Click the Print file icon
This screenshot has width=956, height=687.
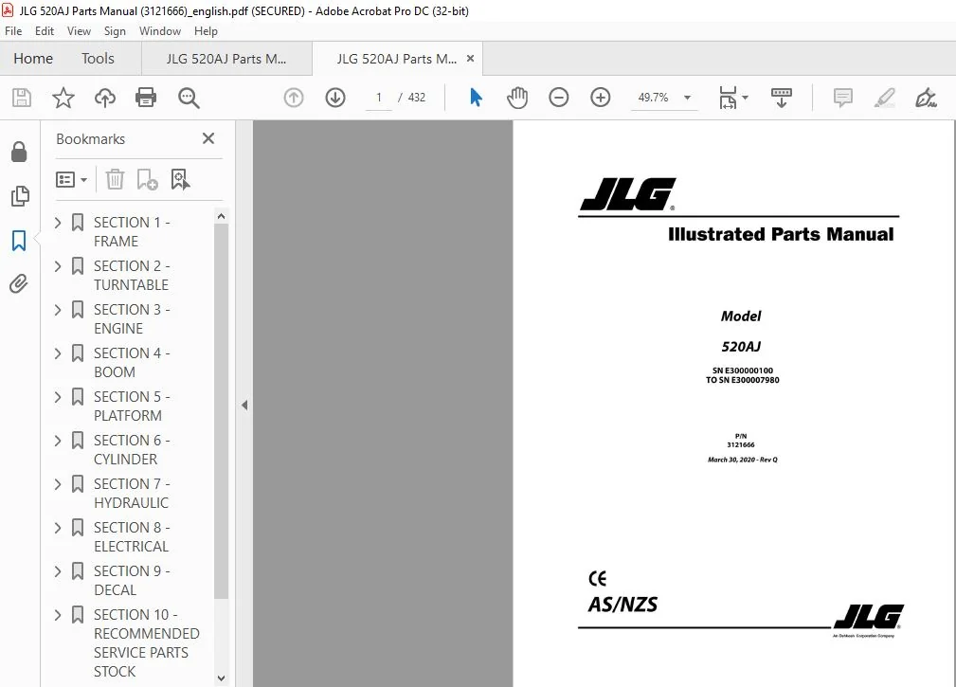coord(146,98)
